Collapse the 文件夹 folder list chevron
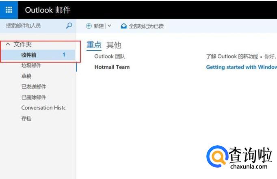The image size is (277, 179). point(8,44)
